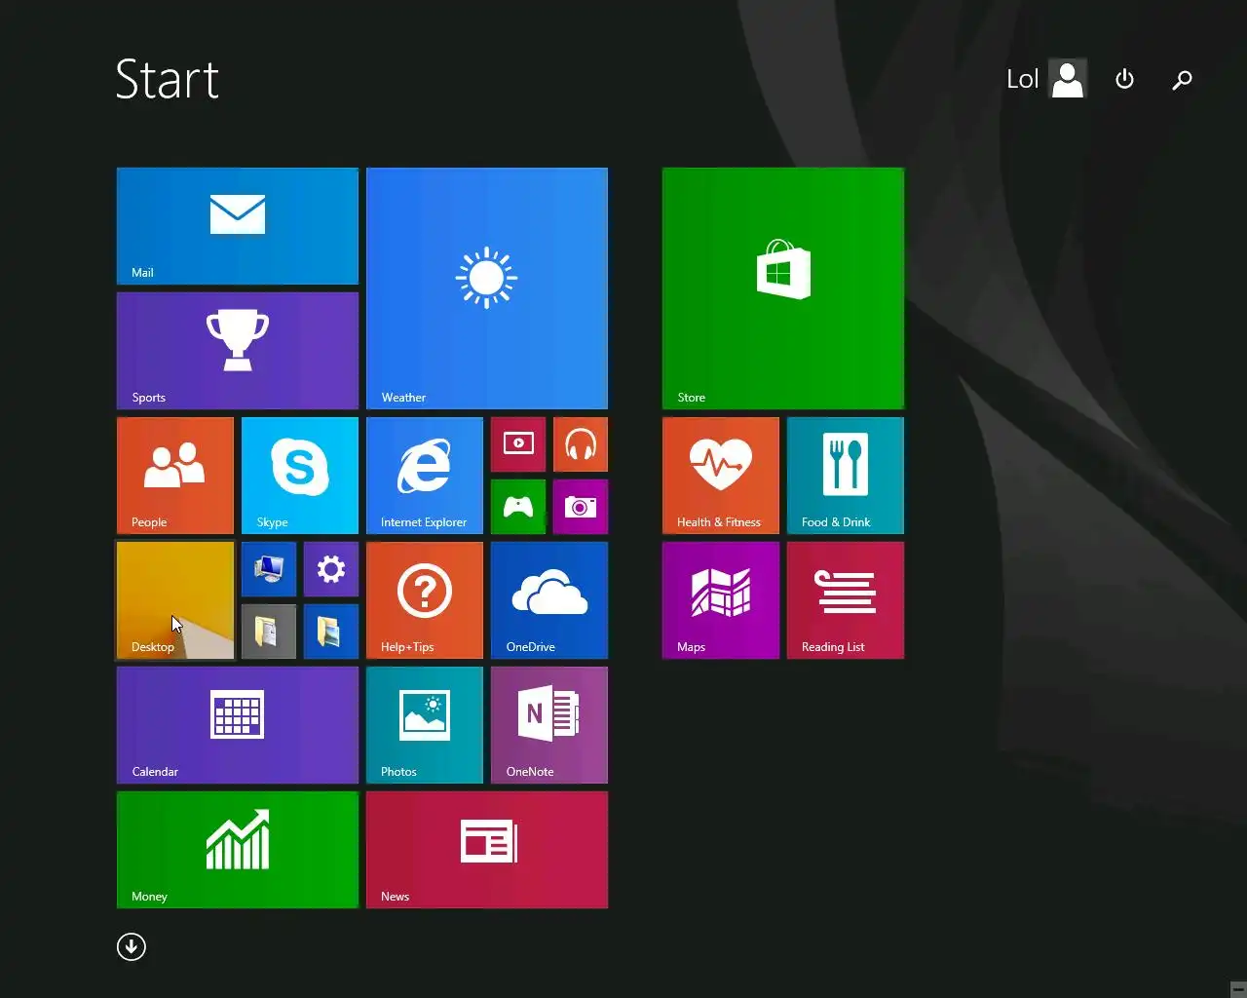Launch the Sports app tile
Image resolution: width=1247 pixels, height=998 pixels.
point(238,351)
